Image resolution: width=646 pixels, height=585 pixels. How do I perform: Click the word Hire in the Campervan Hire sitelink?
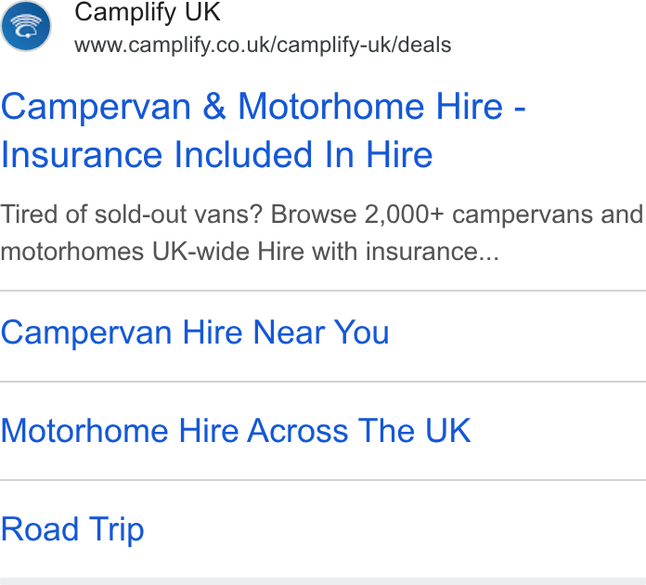point(213,332)
